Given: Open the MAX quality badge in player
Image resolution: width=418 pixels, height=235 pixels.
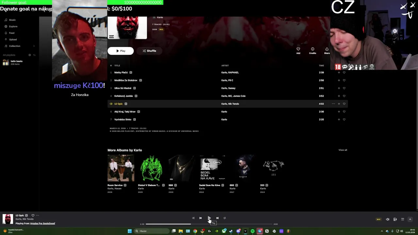Looking at the screenshot, I should click(378, 219).
